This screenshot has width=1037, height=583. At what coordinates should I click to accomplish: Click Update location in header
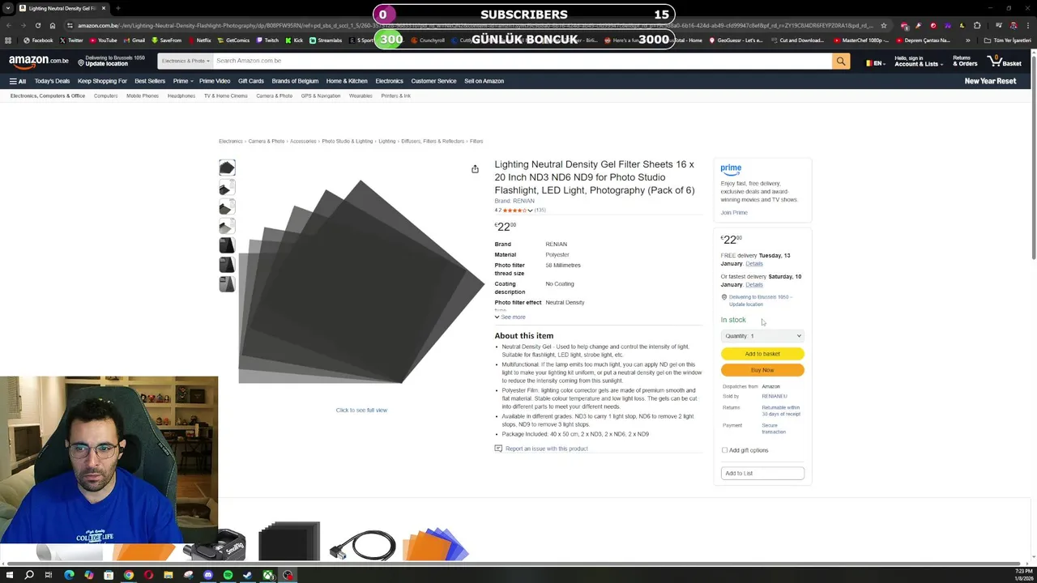[106, 64]
